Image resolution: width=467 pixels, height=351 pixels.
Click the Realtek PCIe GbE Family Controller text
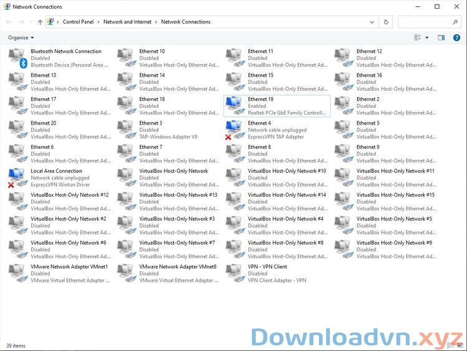tap(287, 113)
